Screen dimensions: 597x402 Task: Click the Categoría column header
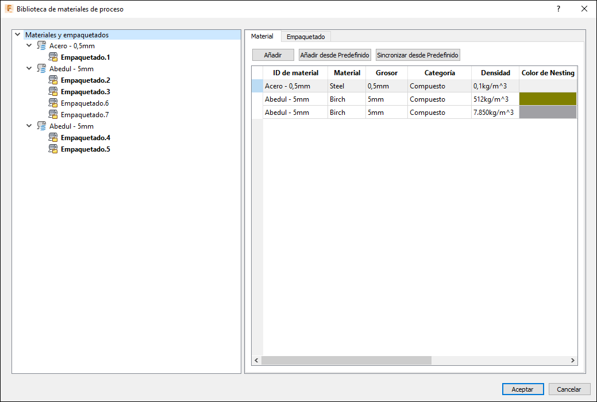440,73
